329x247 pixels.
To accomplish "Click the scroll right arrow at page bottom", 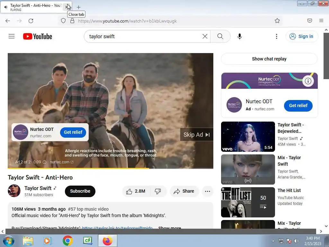I will [321, 231].
